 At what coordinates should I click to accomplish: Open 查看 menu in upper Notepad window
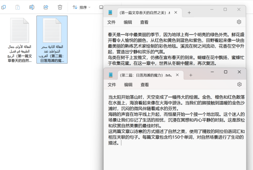tap(144, 22)
